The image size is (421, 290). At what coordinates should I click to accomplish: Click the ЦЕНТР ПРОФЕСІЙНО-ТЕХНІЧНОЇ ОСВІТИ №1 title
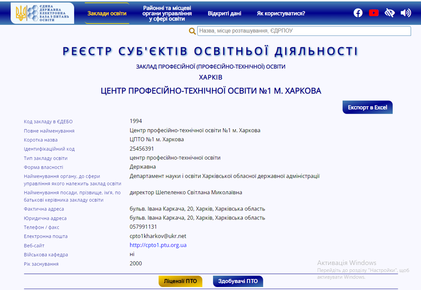coord(211,91)
